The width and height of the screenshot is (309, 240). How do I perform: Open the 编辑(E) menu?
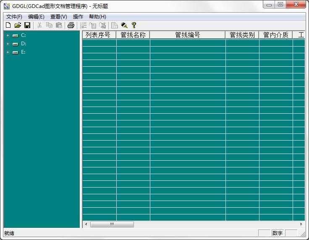[36, 17]
